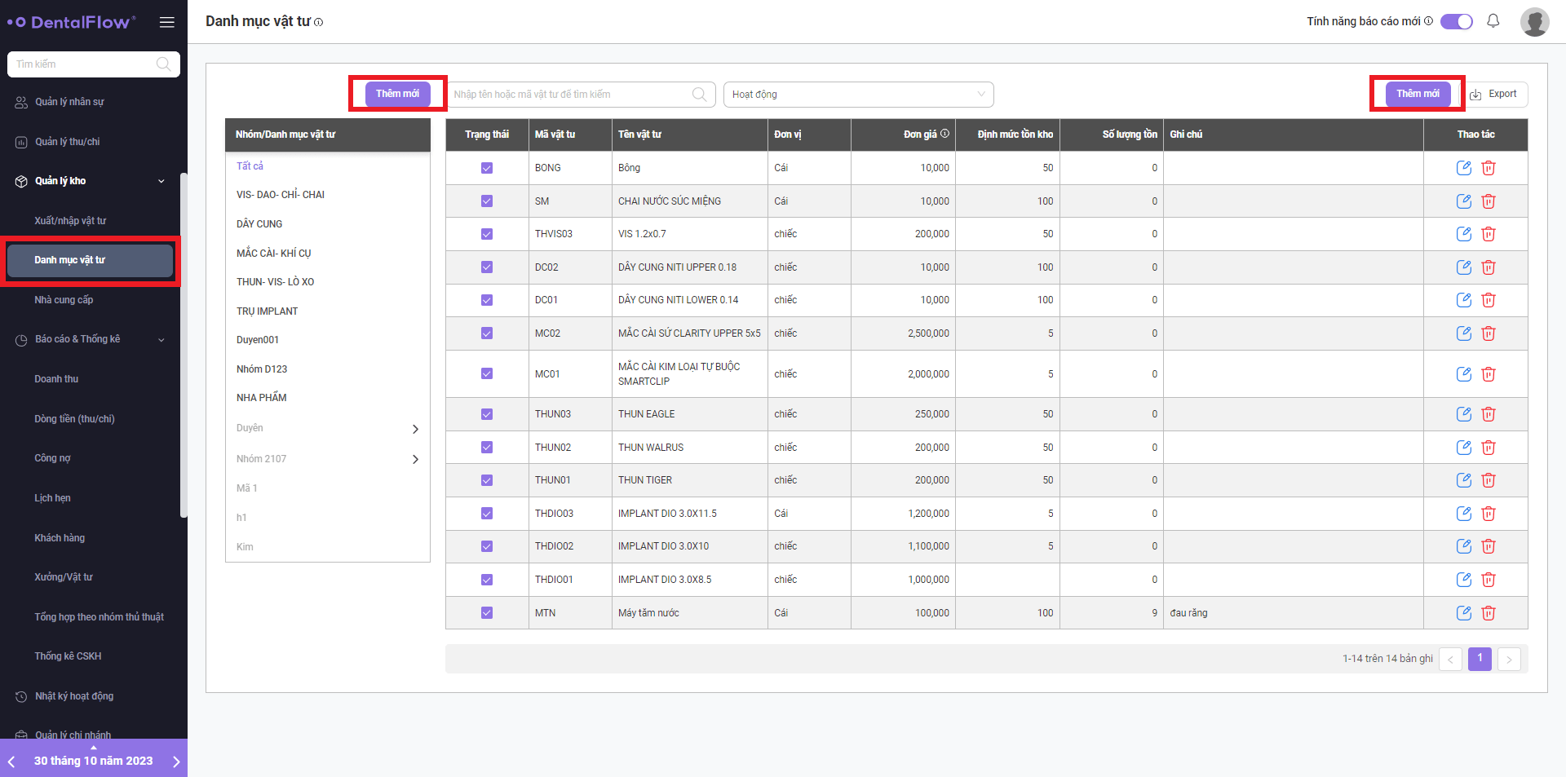This screenshot has width=1566, height=777.
Task: Collapse the Báo cáo & Thống kê section
Action: click(161, 339)
